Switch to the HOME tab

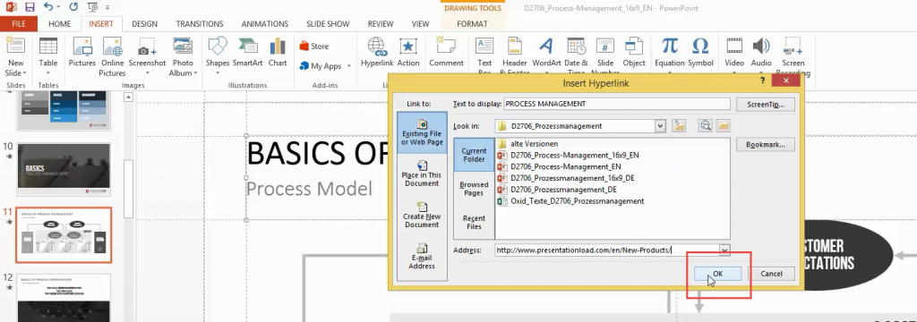pyautogui.click(x=60, y=24)
